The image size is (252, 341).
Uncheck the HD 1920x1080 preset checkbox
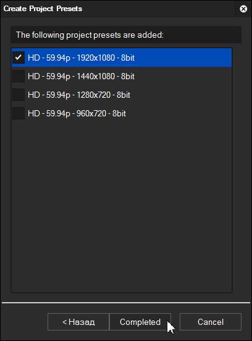tap(19, 58)
